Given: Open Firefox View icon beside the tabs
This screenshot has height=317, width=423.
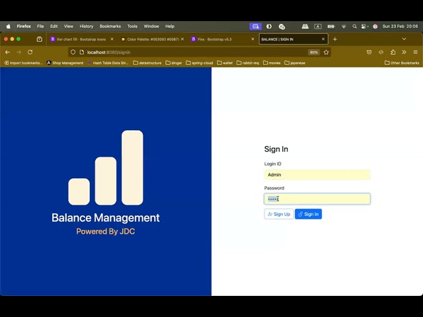Looking at the screenshot, I should [x=40, y=40].
